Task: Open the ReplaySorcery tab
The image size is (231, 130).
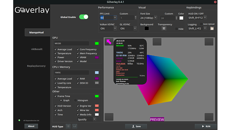Action: (x=36, y=66)
